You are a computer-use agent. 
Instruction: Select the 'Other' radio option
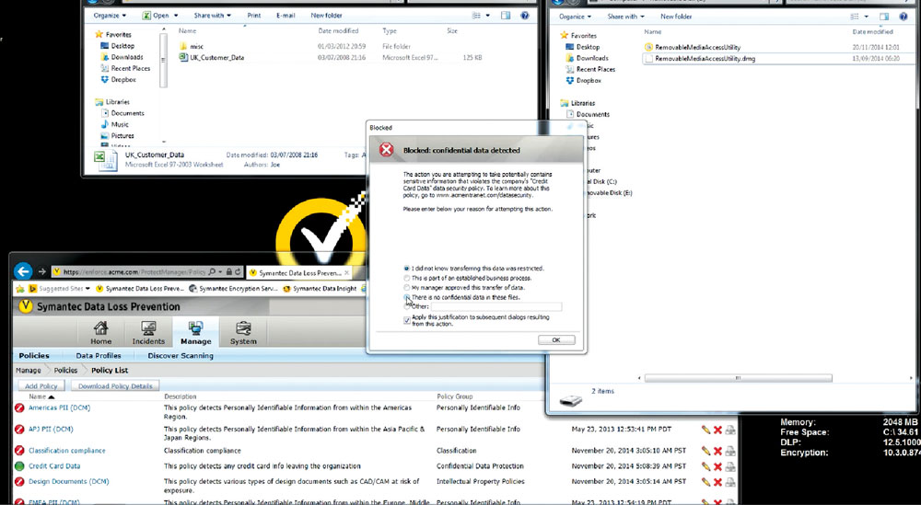tap(406, 306)
